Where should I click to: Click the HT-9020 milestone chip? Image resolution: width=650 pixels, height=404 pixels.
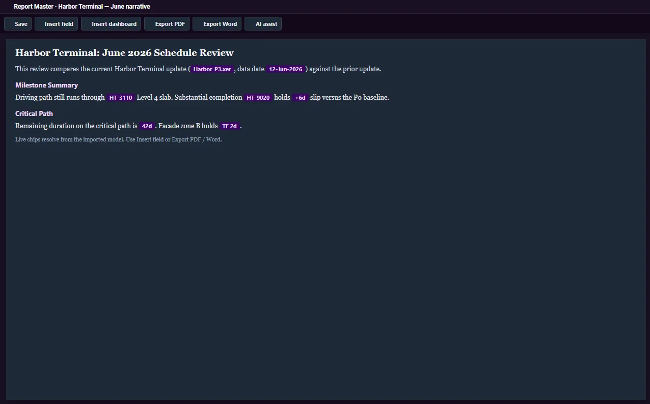coord(258,98)
